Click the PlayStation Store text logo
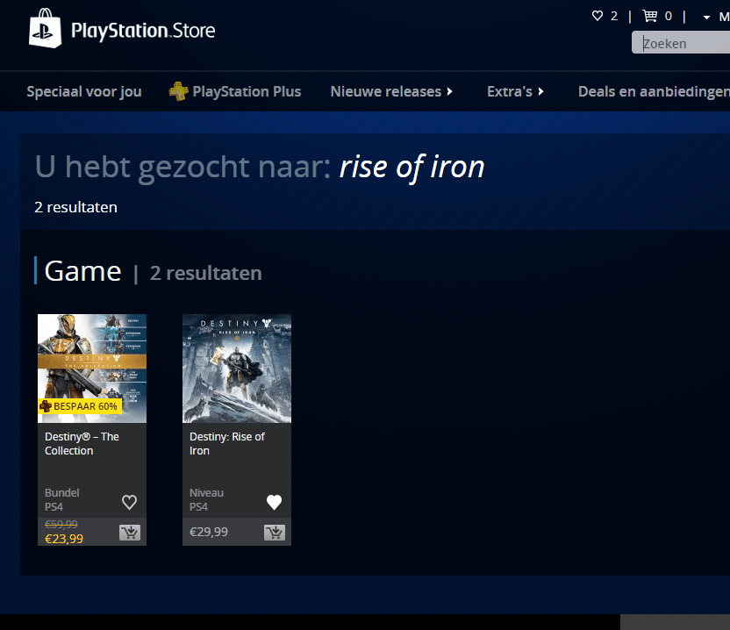Viewport: 730px width, 630px height. point(143,31)
